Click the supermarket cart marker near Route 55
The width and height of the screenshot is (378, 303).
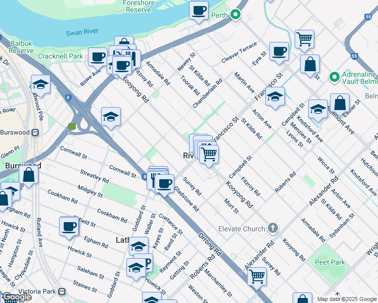tap(305, 40)
